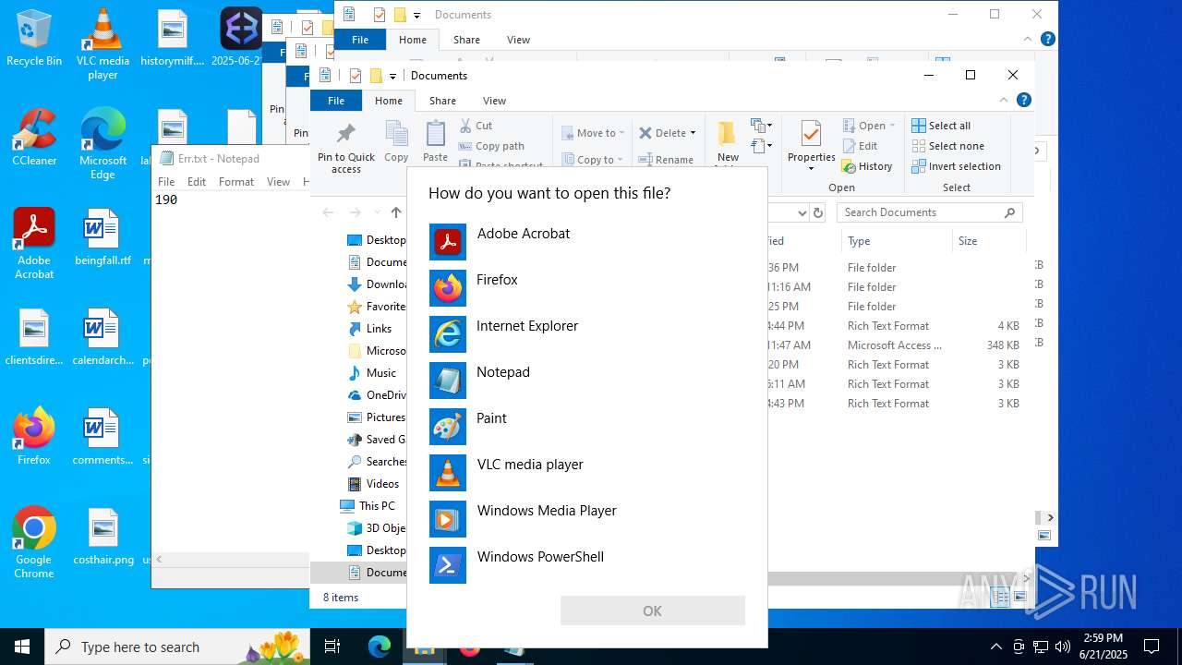
Task: Click the Paste ribbon icon
Action: [x=435, y=141]
